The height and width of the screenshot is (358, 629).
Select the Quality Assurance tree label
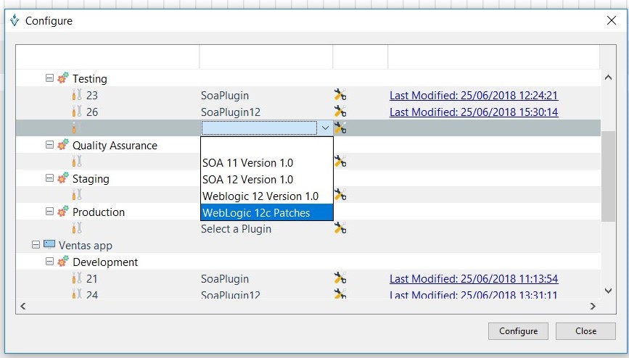tap(115, 146)
